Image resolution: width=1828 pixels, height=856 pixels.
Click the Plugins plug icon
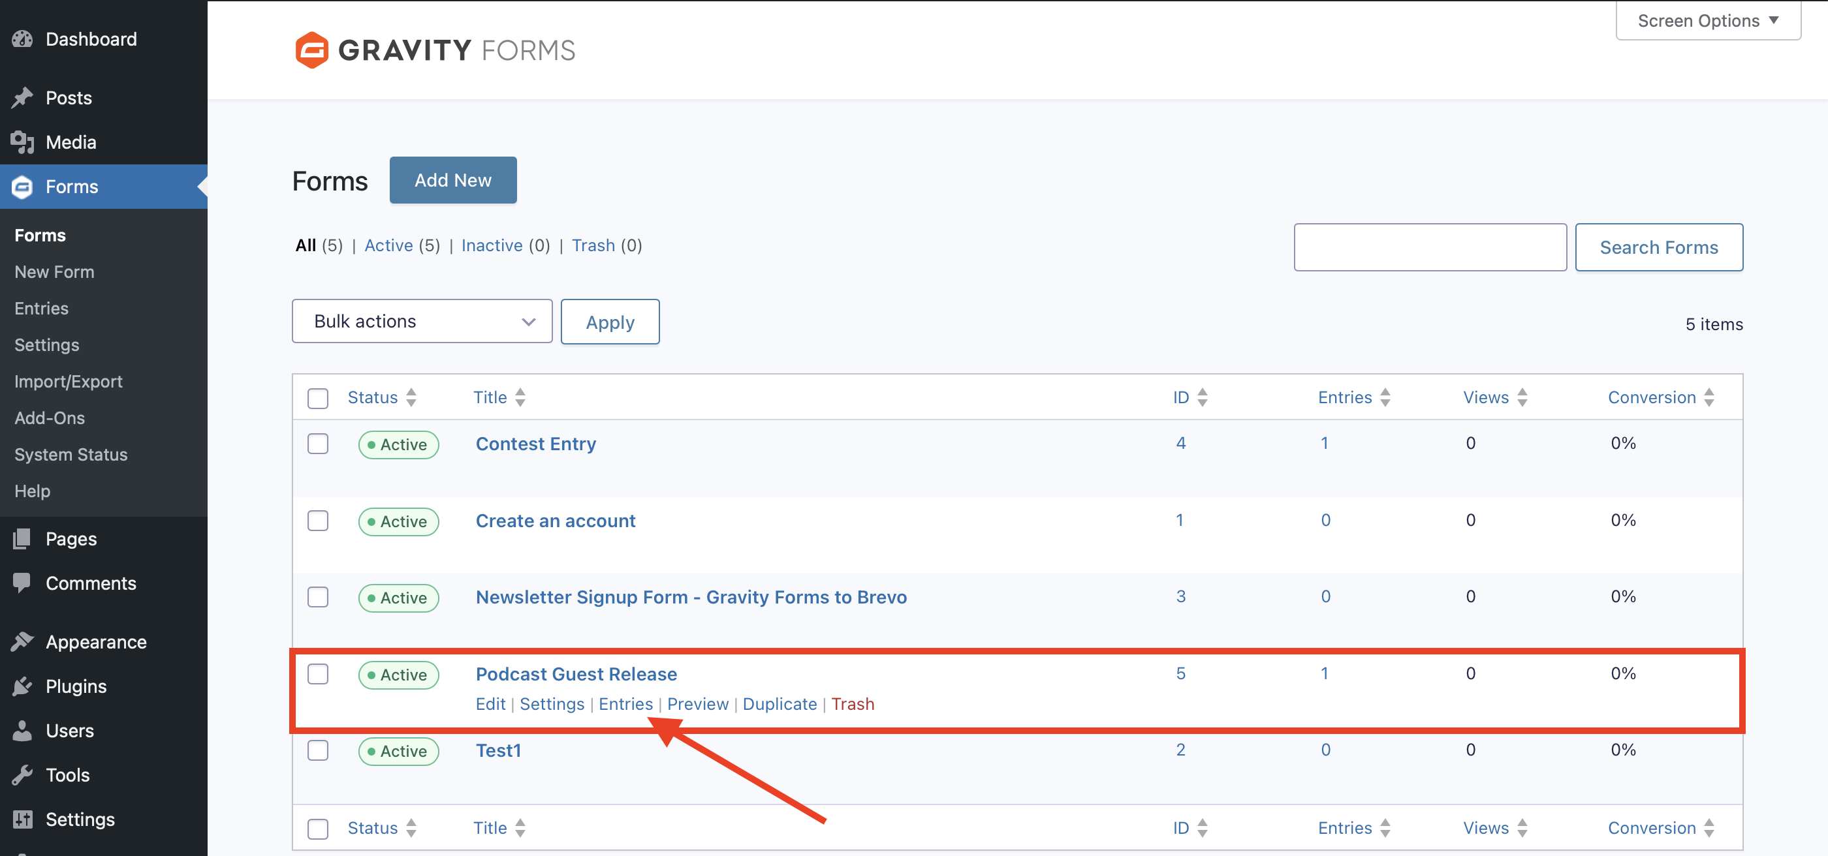tap(22, 686)
